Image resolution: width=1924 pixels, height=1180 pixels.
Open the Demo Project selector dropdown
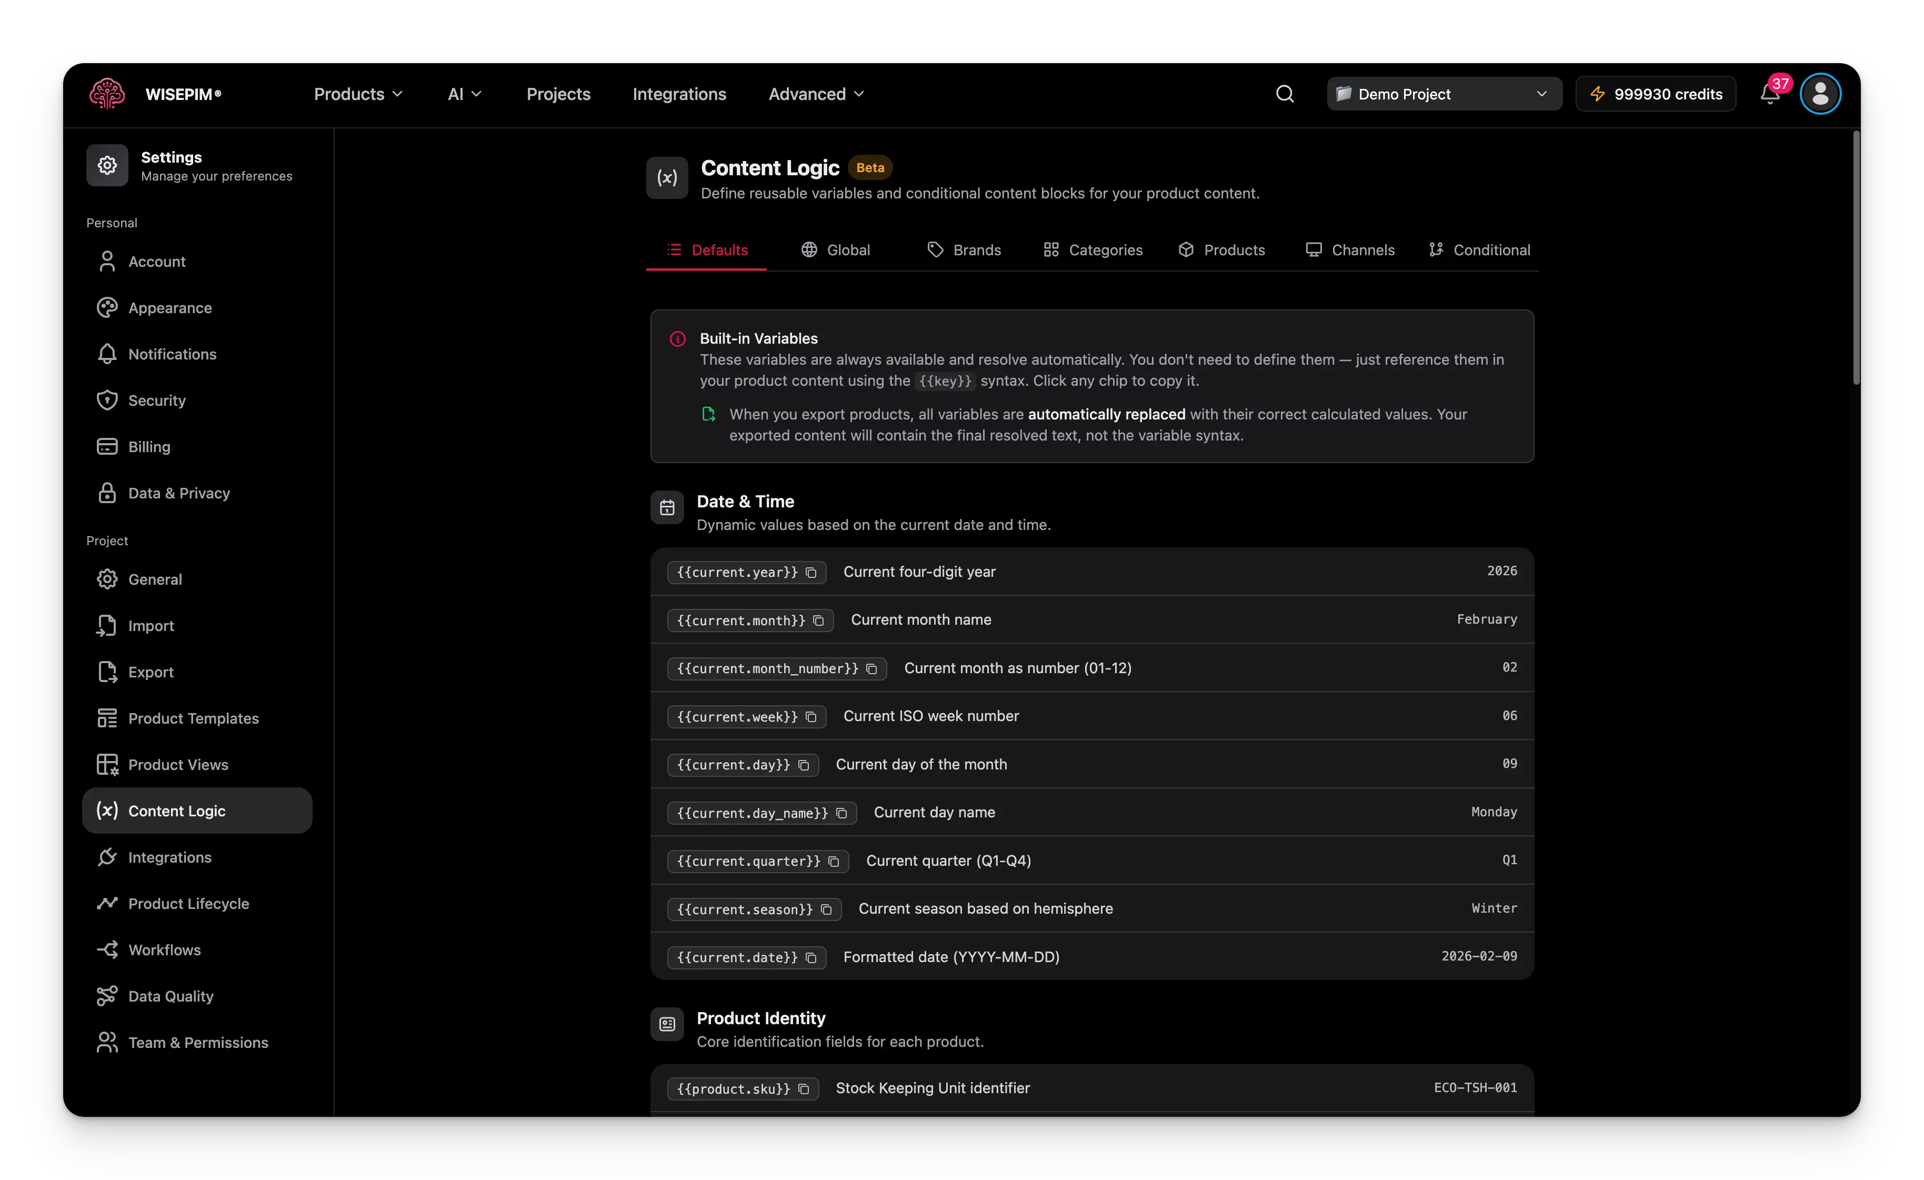click(1444, 94)
